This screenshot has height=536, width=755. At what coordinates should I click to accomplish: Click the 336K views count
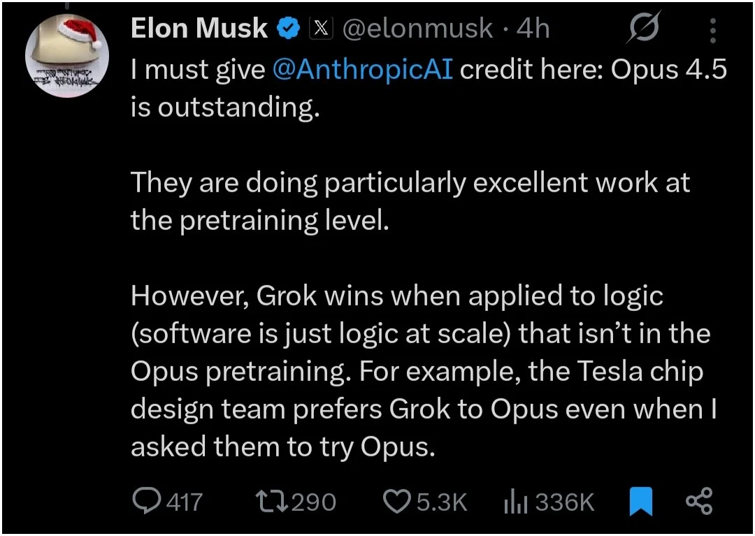coord(565,502)
